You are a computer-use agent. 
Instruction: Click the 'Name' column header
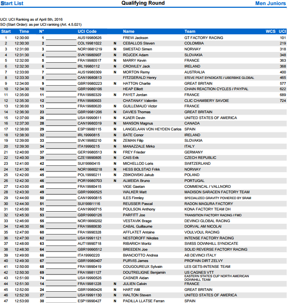[x=128, y=31]
